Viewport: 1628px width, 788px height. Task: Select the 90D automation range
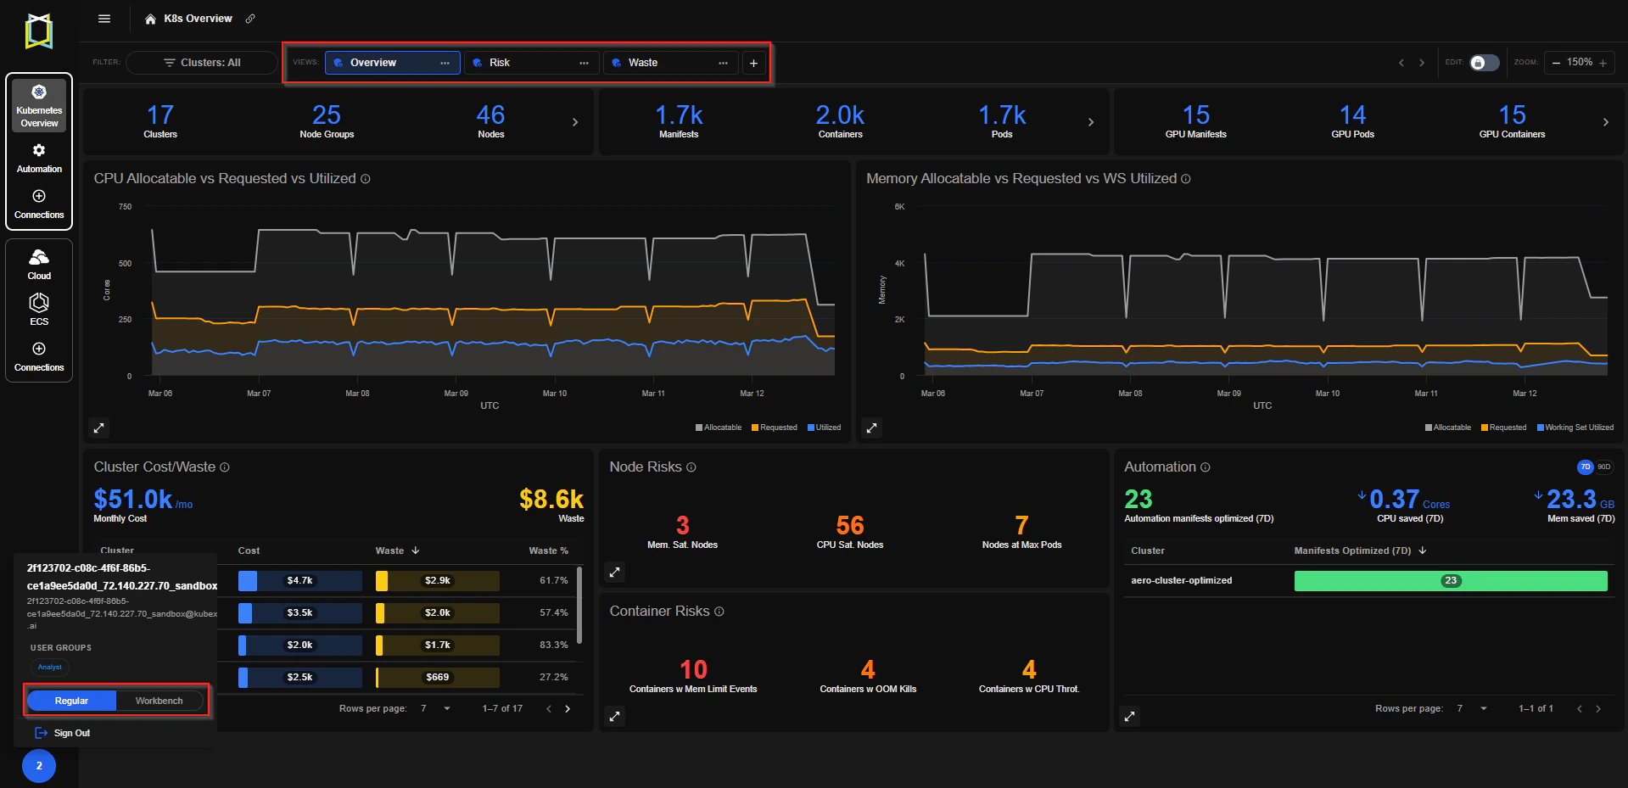[x=1603, y=467]
